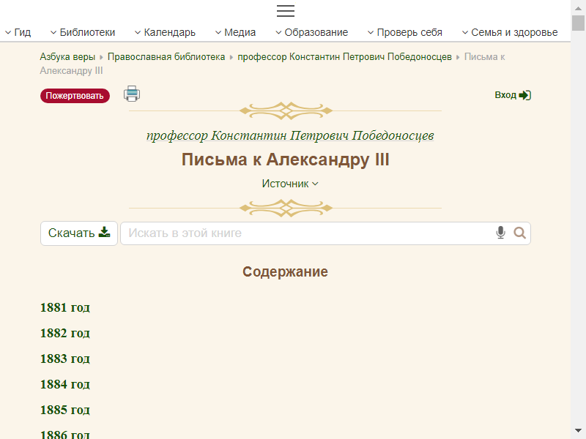Click the microphone voice search icon
Screen dimensions: 586x439
click(501, 233)
